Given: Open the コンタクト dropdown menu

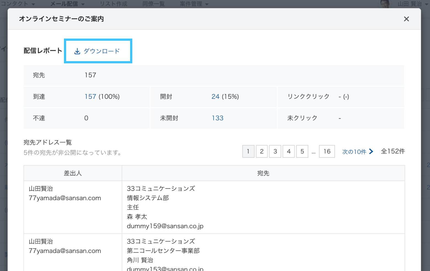Looking at the screenshot, I should click(x=18, y=4).
